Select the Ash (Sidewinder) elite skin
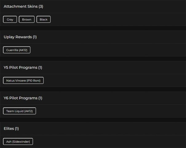 [x=18, y=142]
